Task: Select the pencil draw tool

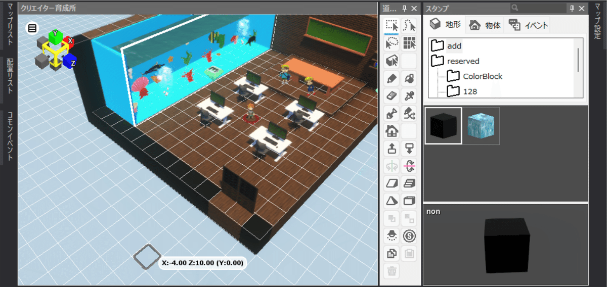Action: click(x=392, y=79)
